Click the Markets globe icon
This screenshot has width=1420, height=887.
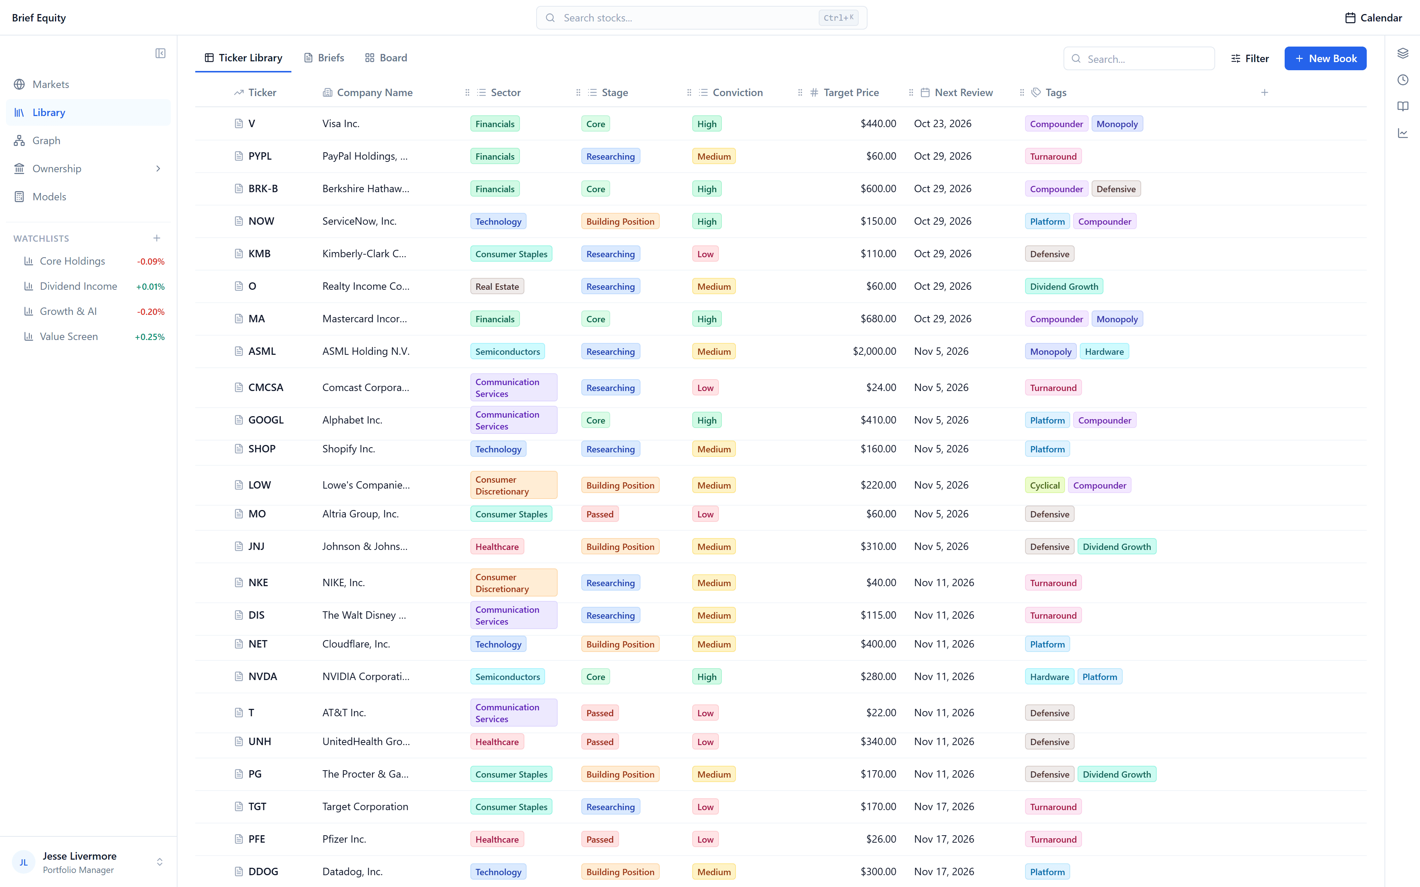pyautogui.click(x=19, y=85)
